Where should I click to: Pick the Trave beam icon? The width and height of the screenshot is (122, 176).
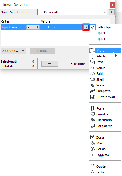click(93, 62)
